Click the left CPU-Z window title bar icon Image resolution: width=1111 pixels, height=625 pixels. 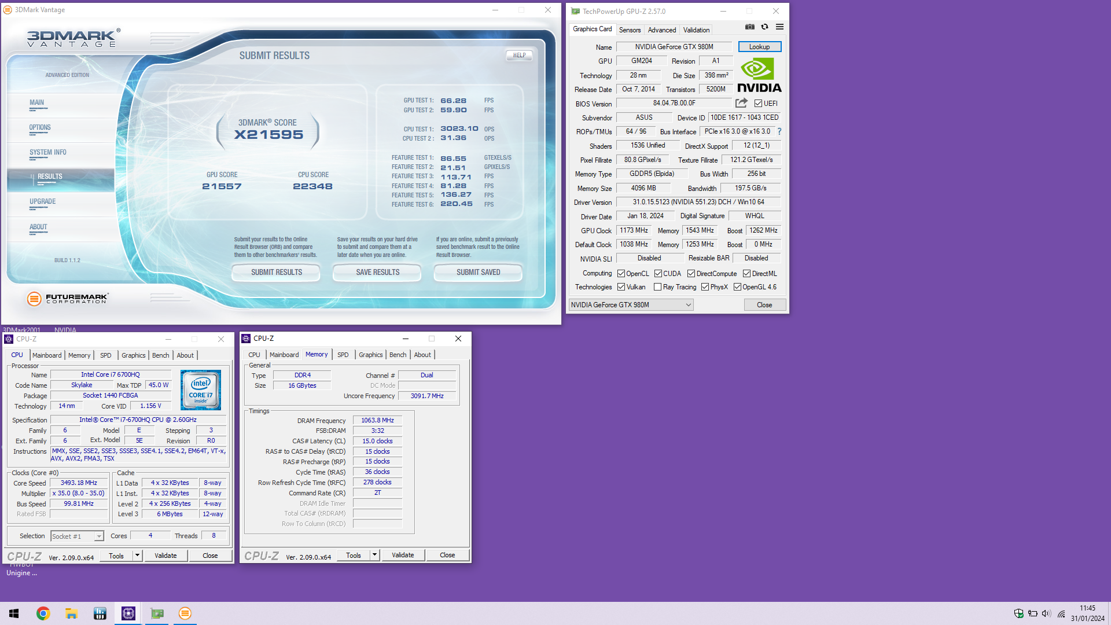(x=9, y=339)
